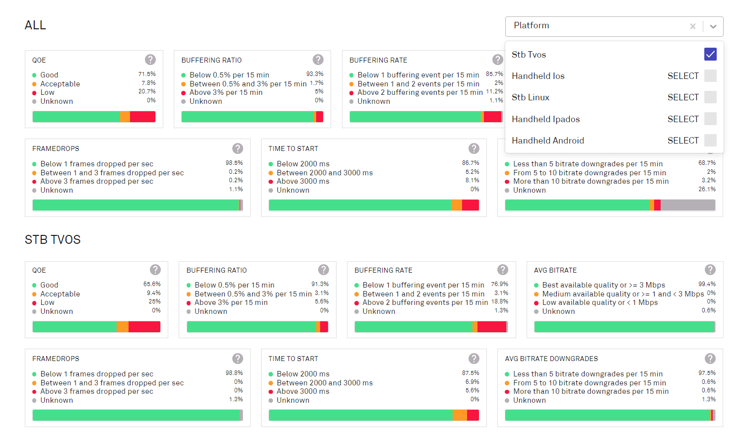The height and width of the screenshot is (441, 744).
Task: Show help for STB TVOS Buffering Rate
Action: coord(503,270)
